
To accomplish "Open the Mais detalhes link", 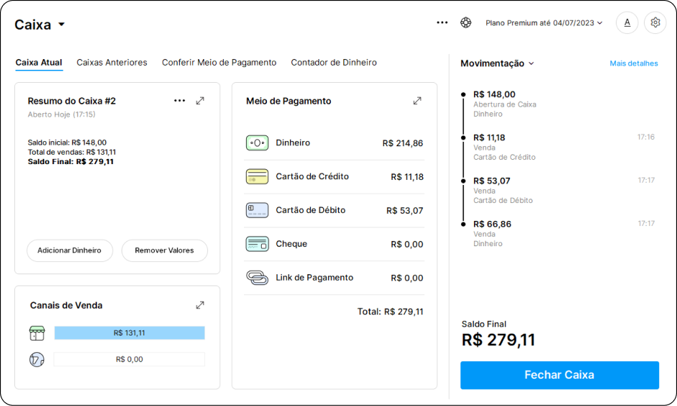I will [633, 63].
